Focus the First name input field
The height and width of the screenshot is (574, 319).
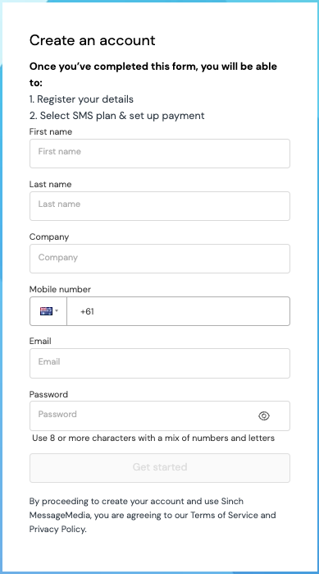click(x=160, y=154)
